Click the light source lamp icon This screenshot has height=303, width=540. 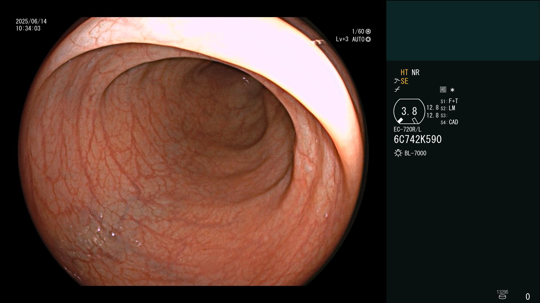(398, 153)
